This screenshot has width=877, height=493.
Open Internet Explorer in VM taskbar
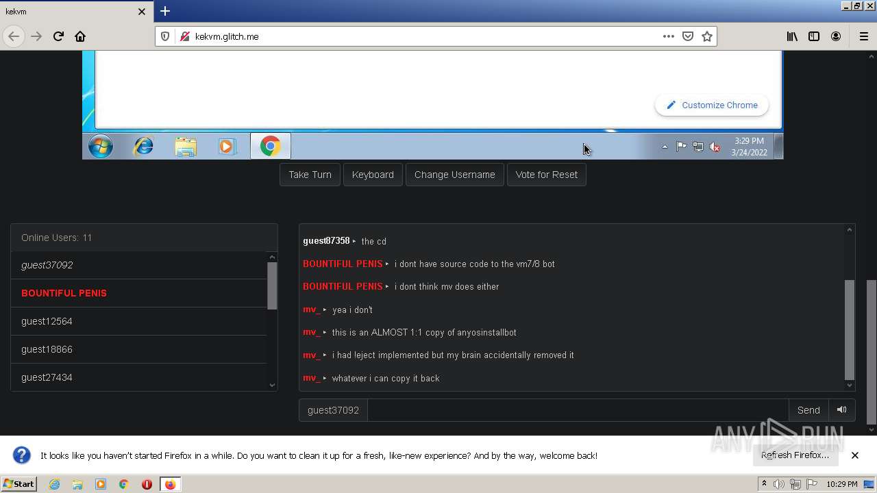143,146
